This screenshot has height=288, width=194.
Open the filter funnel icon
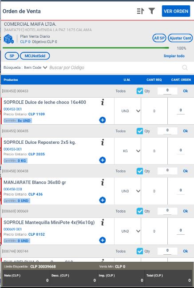152,11
